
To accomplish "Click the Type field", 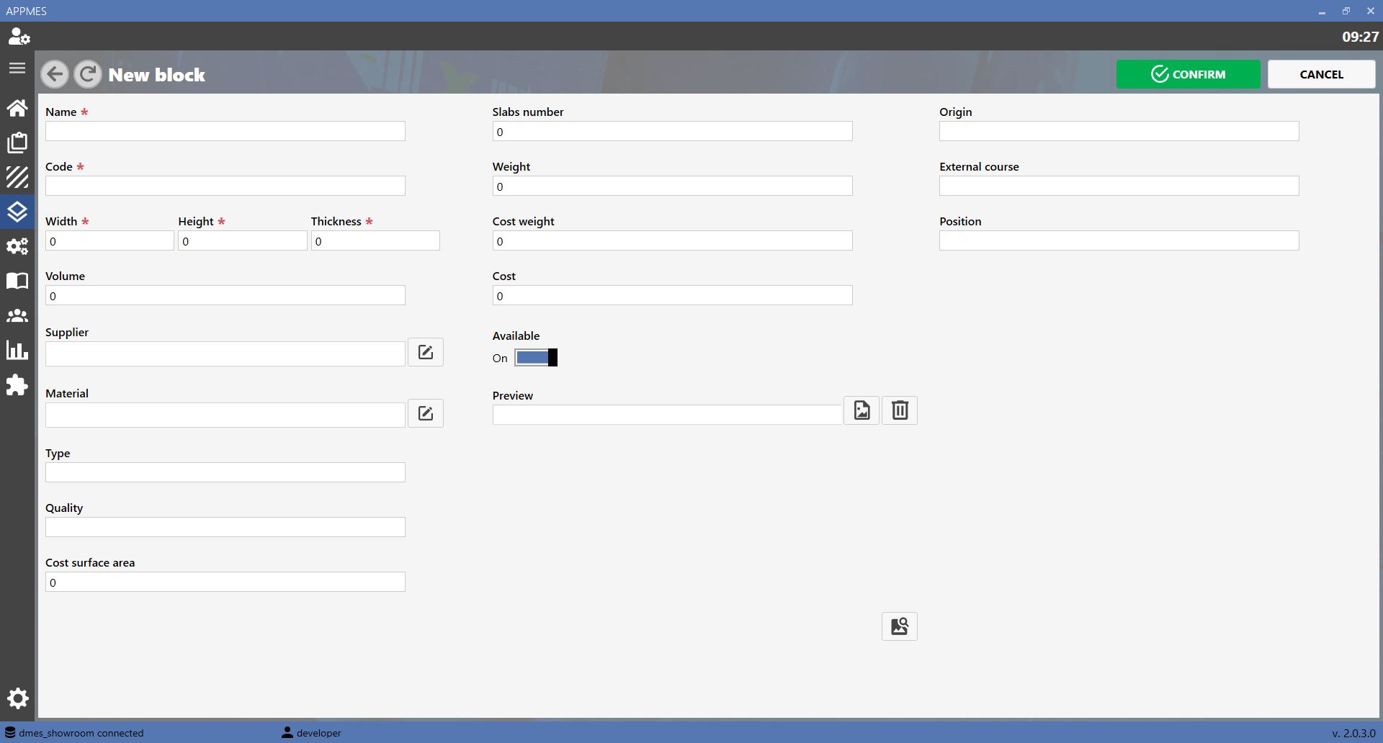I will pyautogui.click(x=225, y=472).
